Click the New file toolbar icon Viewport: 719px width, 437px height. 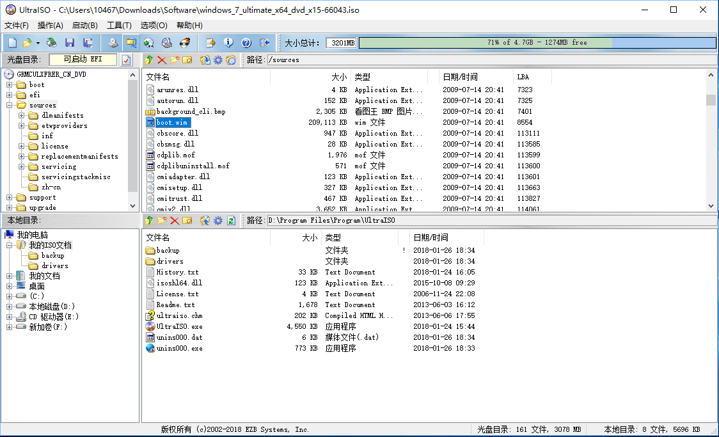12,43
